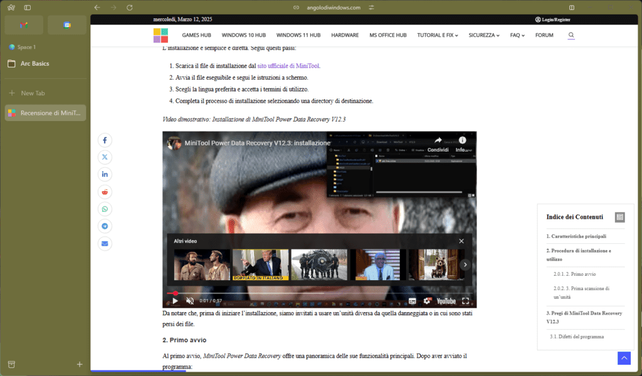
Task: Open the Gmail pinned shortcut
Action: click(24, 25)
